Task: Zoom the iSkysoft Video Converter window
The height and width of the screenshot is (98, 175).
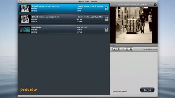Action: click(x=25, y=1)
